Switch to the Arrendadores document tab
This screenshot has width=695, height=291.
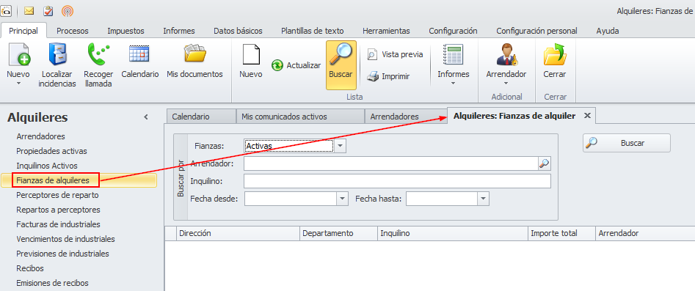pos(405,117)
